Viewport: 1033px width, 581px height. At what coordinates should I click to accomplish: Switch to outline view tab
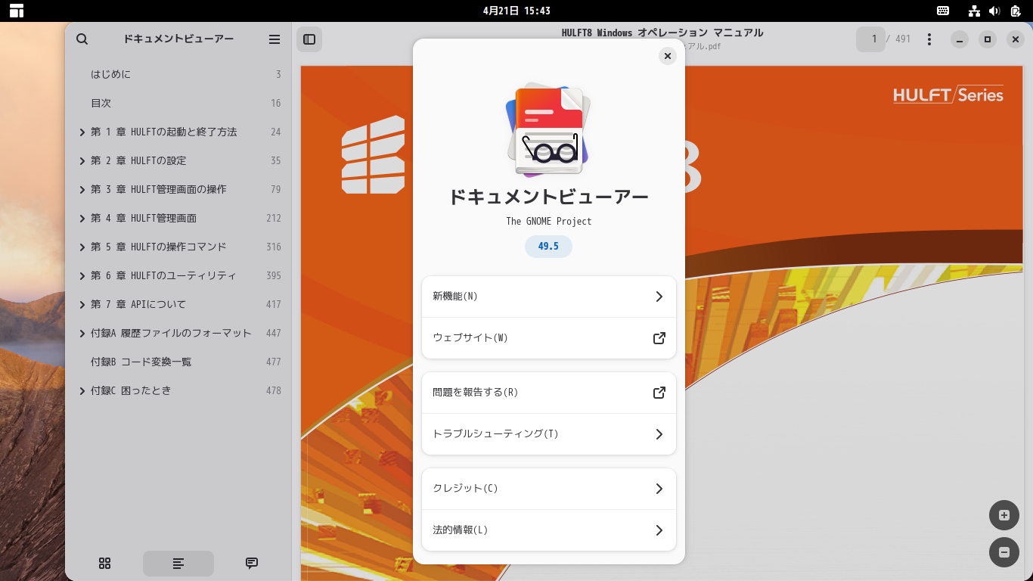pos(178,564)
